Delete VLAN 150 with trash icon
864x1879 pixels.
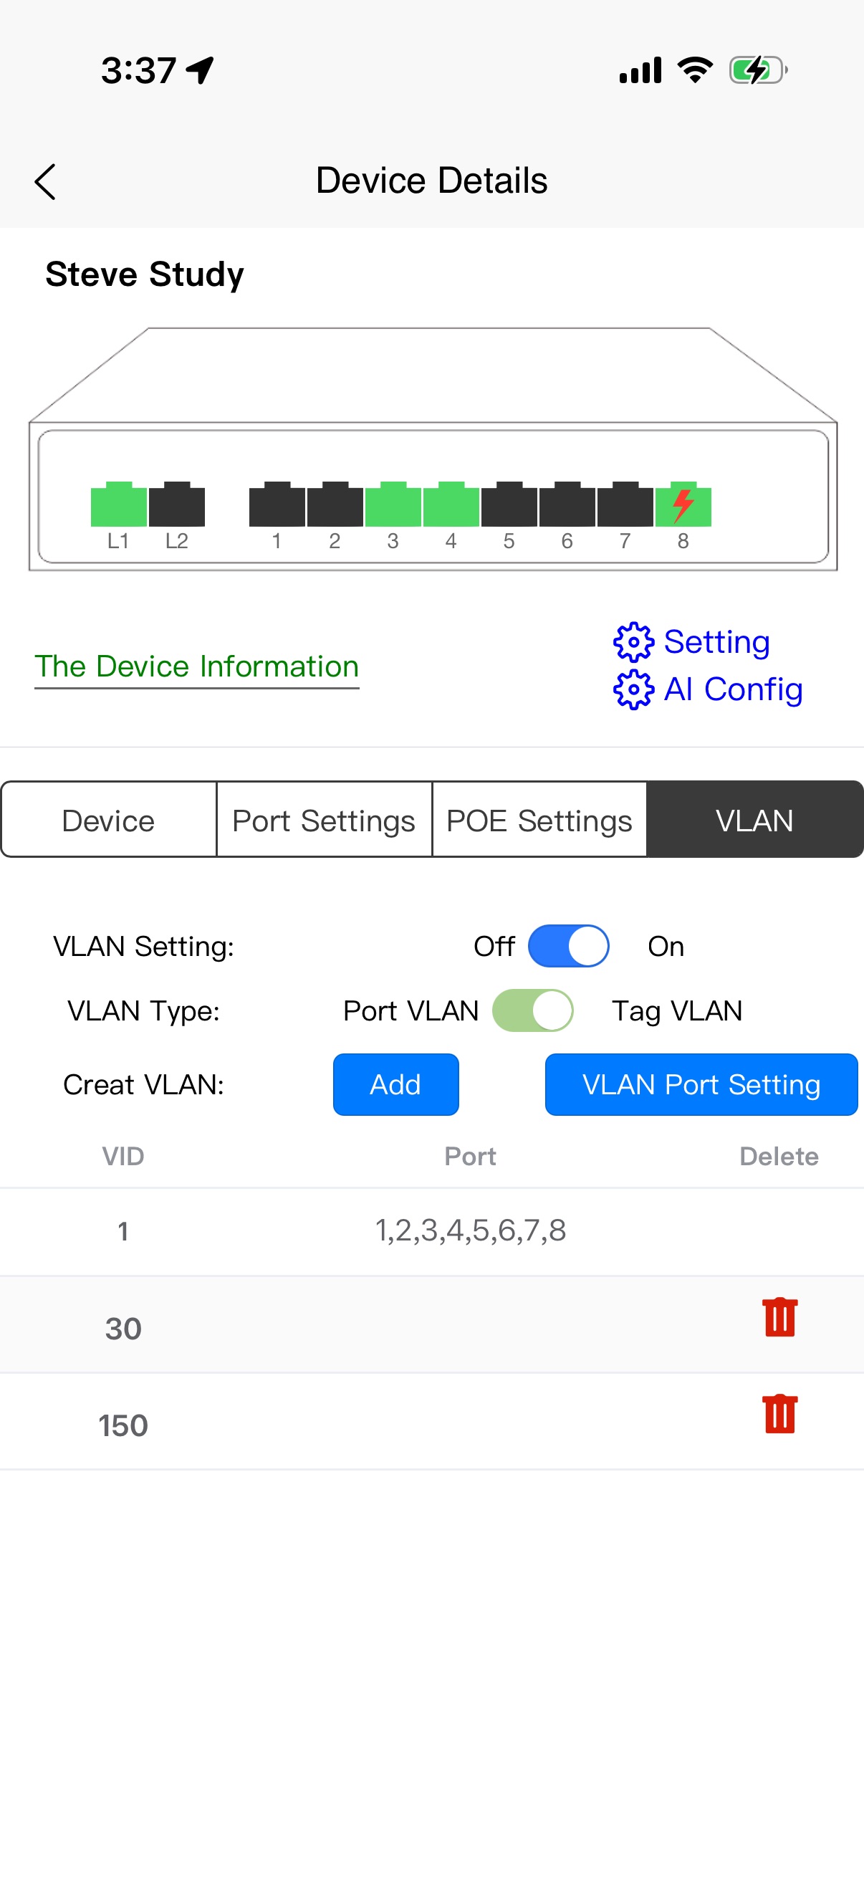(x=779, y=1415)
